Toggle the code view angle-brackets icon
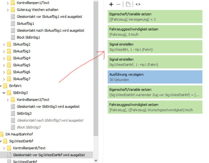 click(138, 4)
